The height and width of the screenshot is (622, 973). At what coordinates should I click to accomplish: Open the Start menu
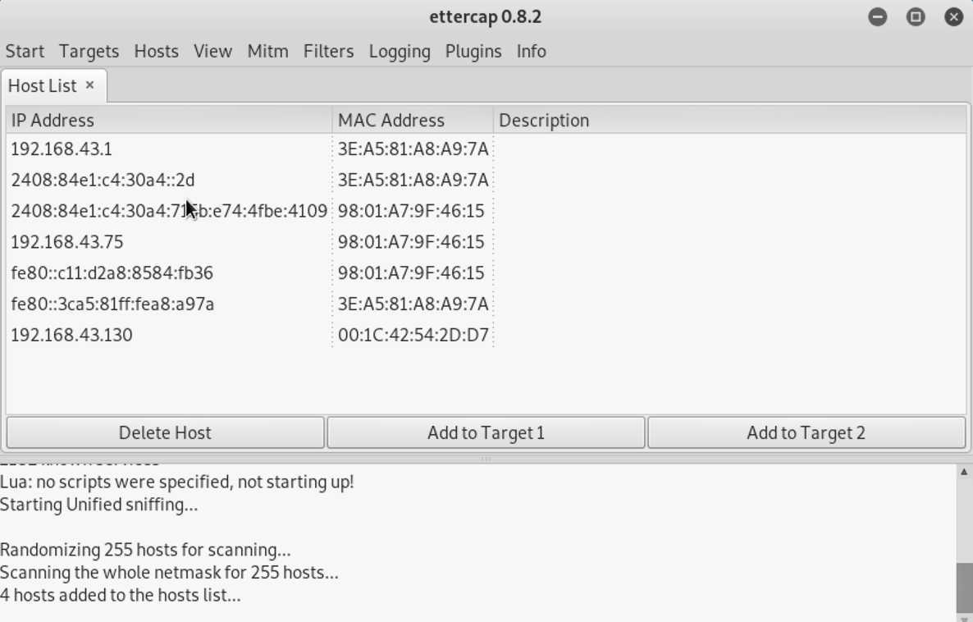coord(25,51)
